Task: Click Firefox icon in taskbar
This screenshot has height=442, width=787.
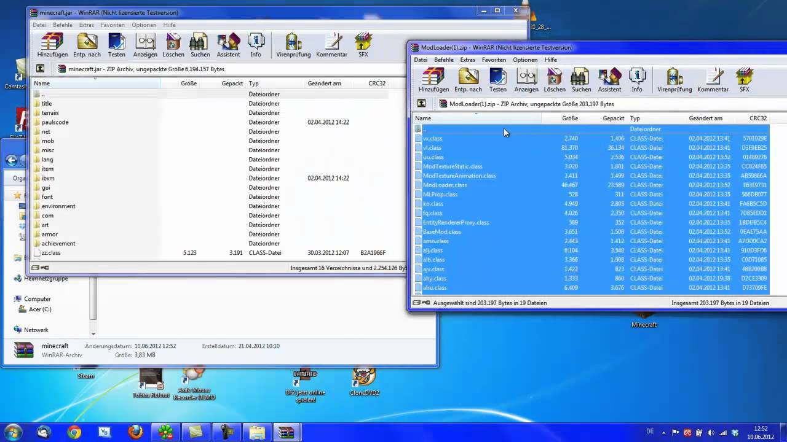Action: click(135, 432)
